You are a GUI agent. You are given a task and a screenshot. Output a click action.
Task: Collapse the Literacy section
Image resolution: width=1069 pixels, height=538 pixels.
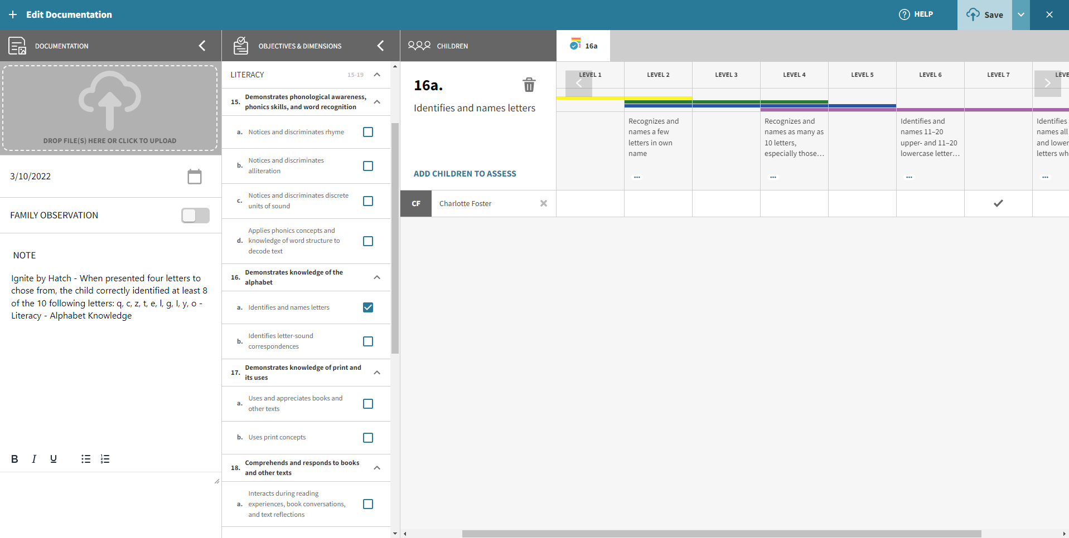pyautogui.click(x=377, y=75)
